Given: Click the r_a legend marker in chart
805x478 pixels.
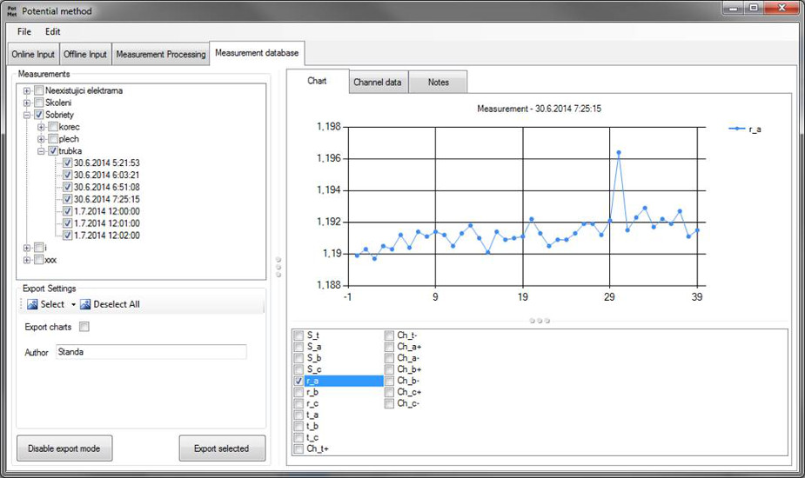Looking at the screenshot, I should click(x=736, y=129).
